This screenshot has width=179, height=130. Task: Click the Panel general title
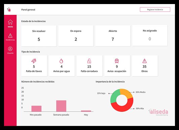click(28, 10)
